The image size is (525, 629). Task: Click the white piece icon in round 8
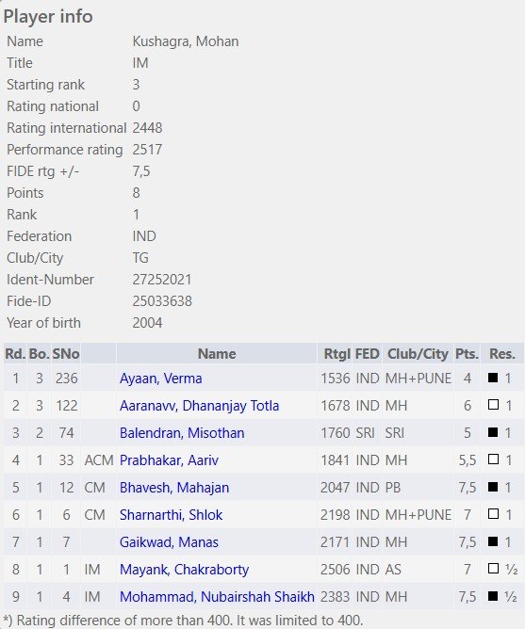493,569
